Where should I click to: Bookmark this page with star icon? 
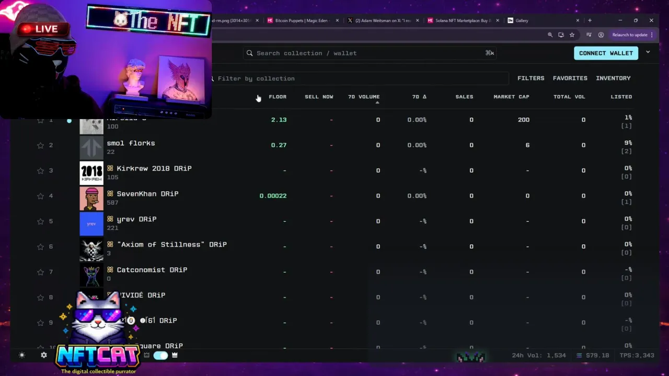pos(572,35)
